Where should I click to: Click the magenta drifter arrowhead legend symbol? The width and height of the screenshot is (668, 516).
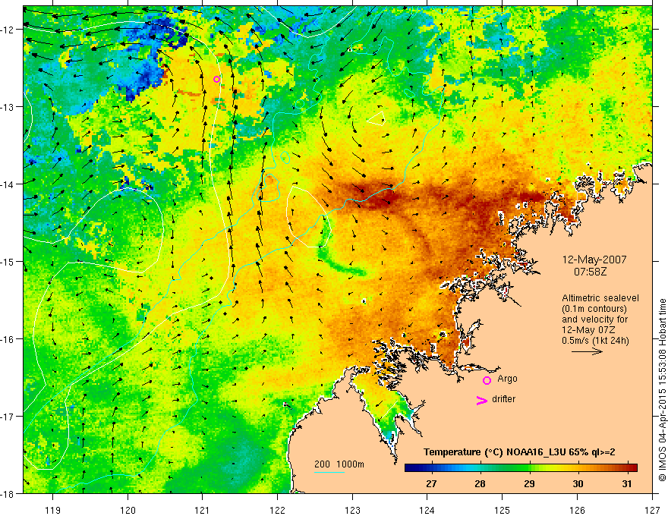point(481,400)
